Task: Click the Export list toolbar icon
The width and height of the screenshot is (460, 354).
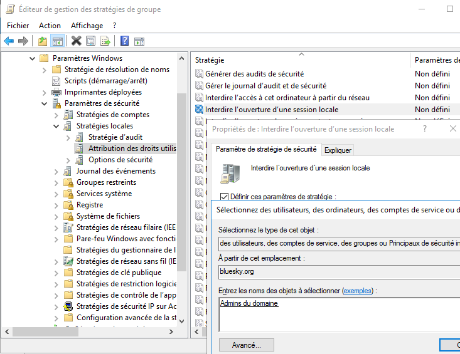Action: tap(105, 41)
